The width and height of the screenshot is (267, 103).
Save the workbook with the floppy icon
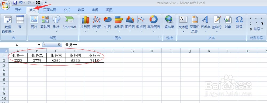pyautogui.click(x=15, y=3)
